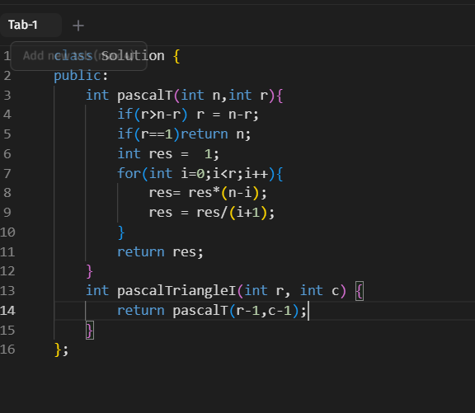
Task: Click the highlighted closing brace on line 15
Action: [90, 331]
